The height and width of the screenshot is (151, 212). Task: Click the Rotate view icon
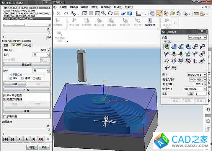[x=110, y=13]
